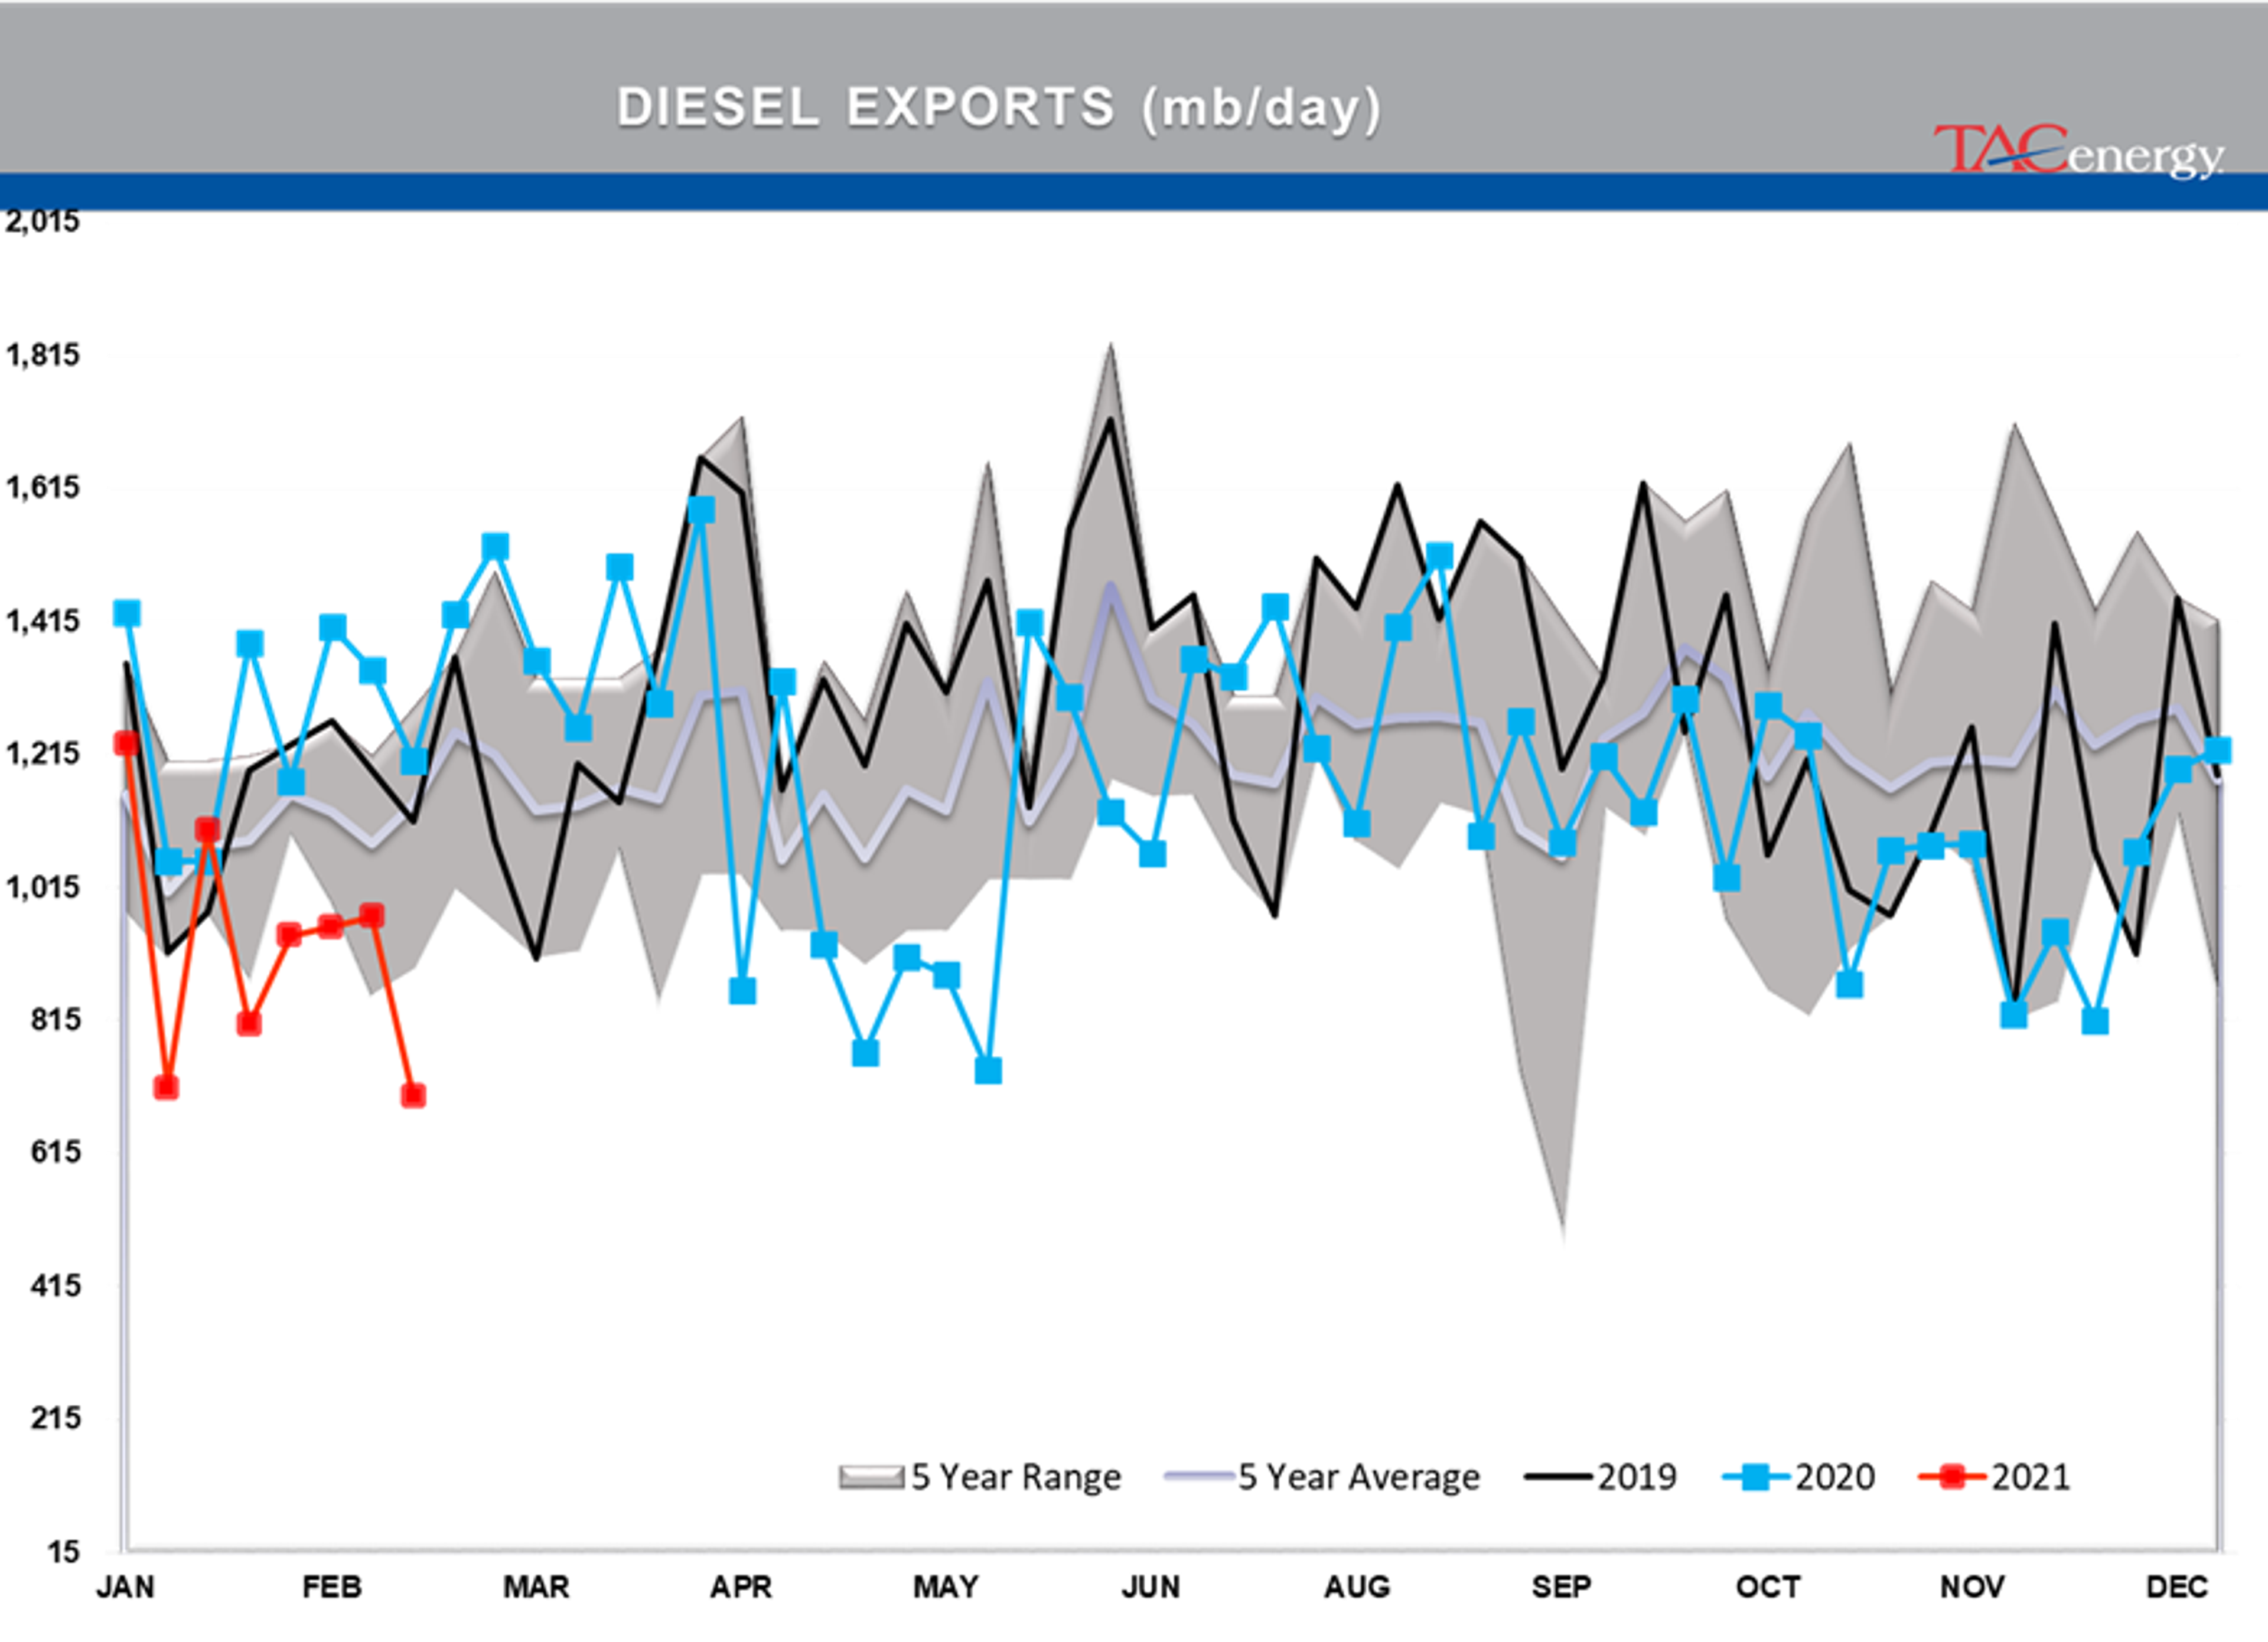Click the last blue 2020 data point in December
The height and width of the screenshot is (1642, 2268).
pos(2217,750)
